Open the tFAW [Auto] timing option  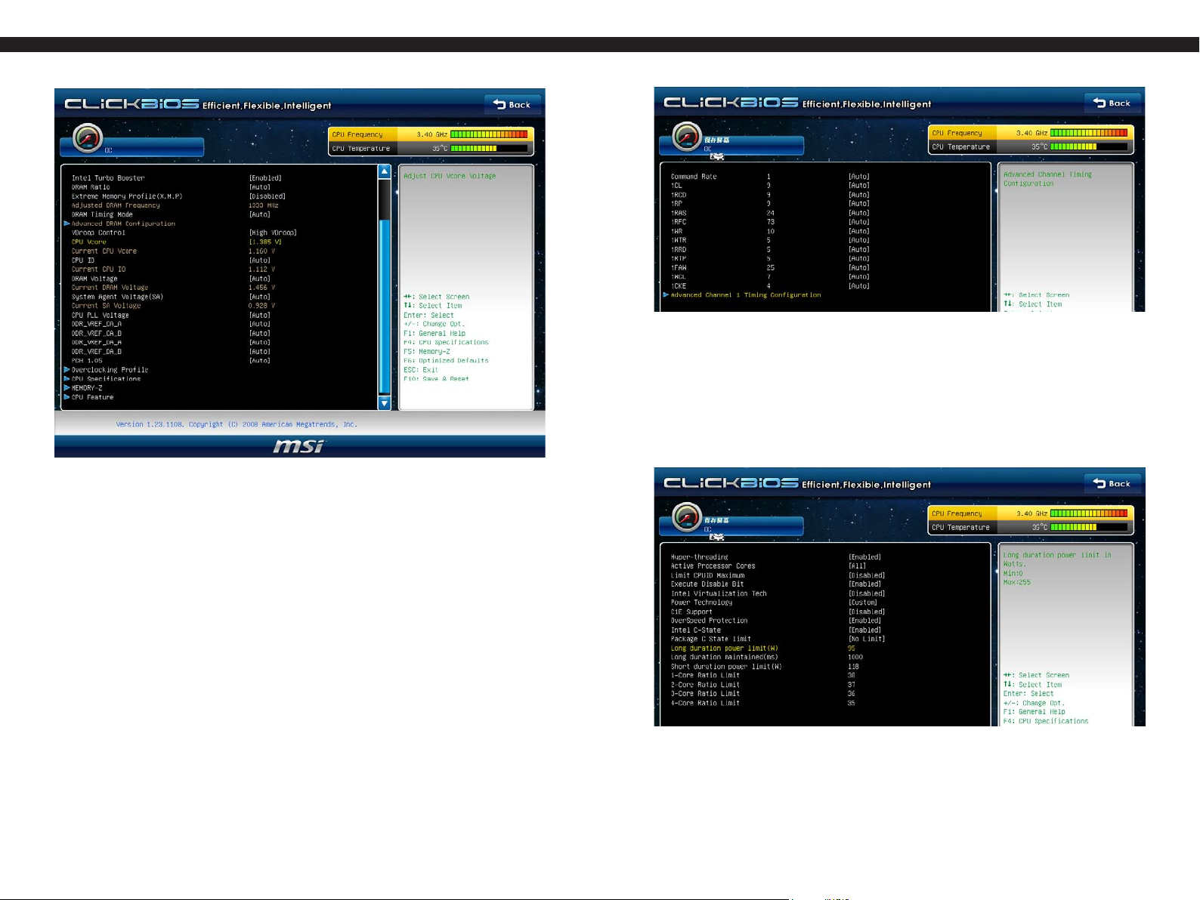(859, 268)
